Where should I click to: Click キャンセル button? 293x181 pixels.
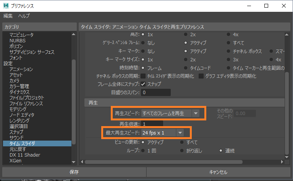coord(218,172)
